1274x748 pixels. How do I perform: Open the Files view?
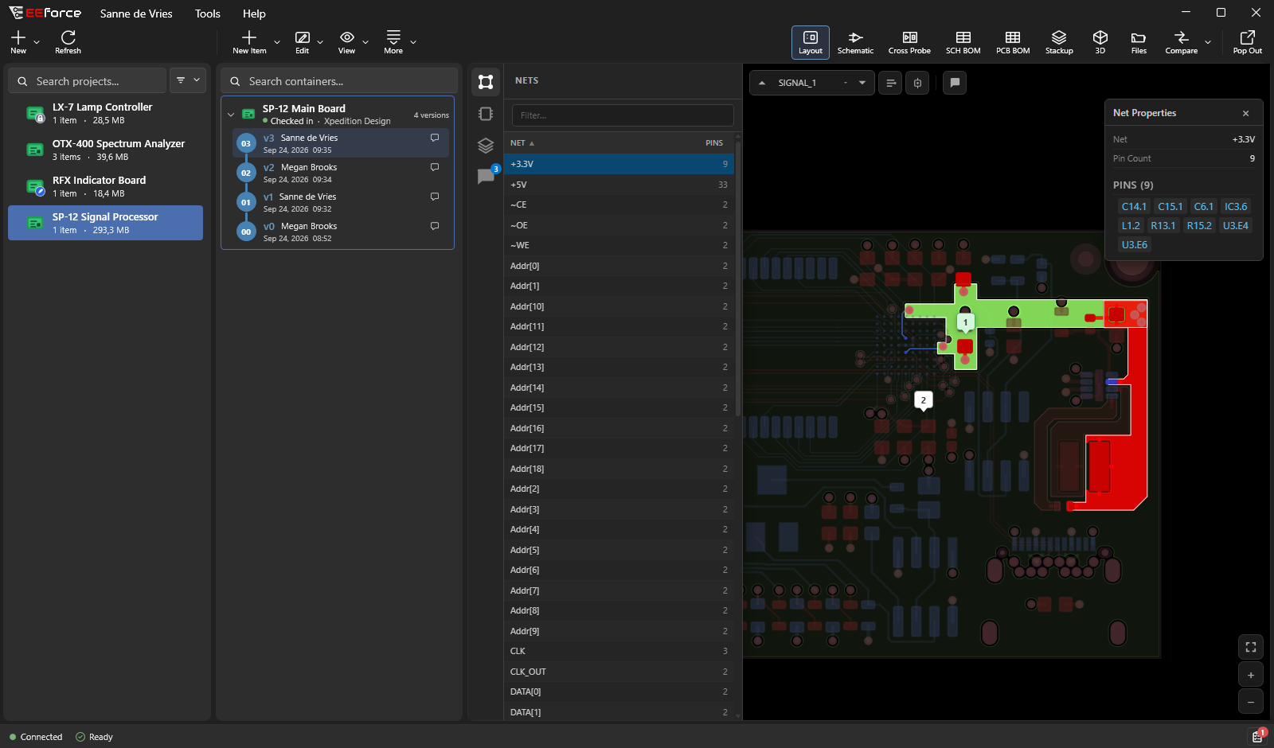tap(1139, 42)
